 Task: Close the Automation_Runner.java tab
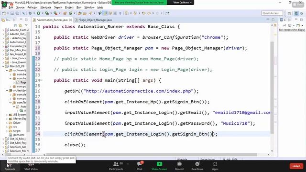(x=70, y=20)
